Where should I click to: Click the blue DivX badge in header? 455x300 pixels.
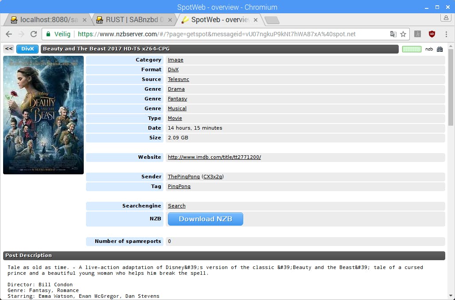pos(27,49)
